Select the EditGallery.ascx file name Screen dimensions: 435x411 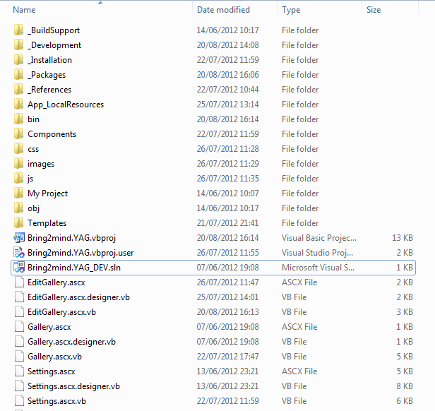point(56,282)
